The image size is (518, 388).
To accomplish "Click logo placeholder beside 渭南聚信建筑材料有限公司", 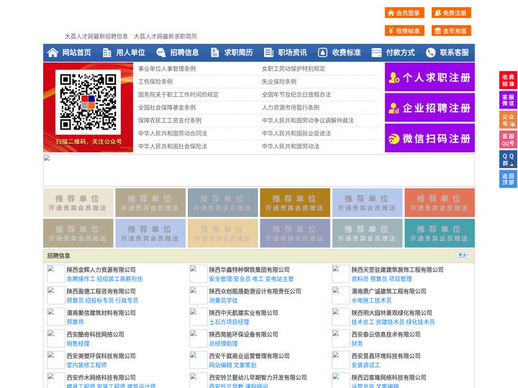I will coord(56,317).
